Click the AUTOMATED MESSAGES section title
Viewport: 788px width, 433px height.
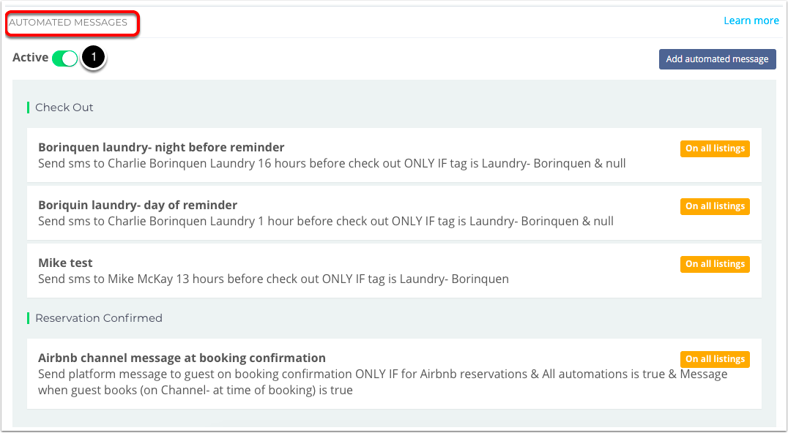[68, 22]
